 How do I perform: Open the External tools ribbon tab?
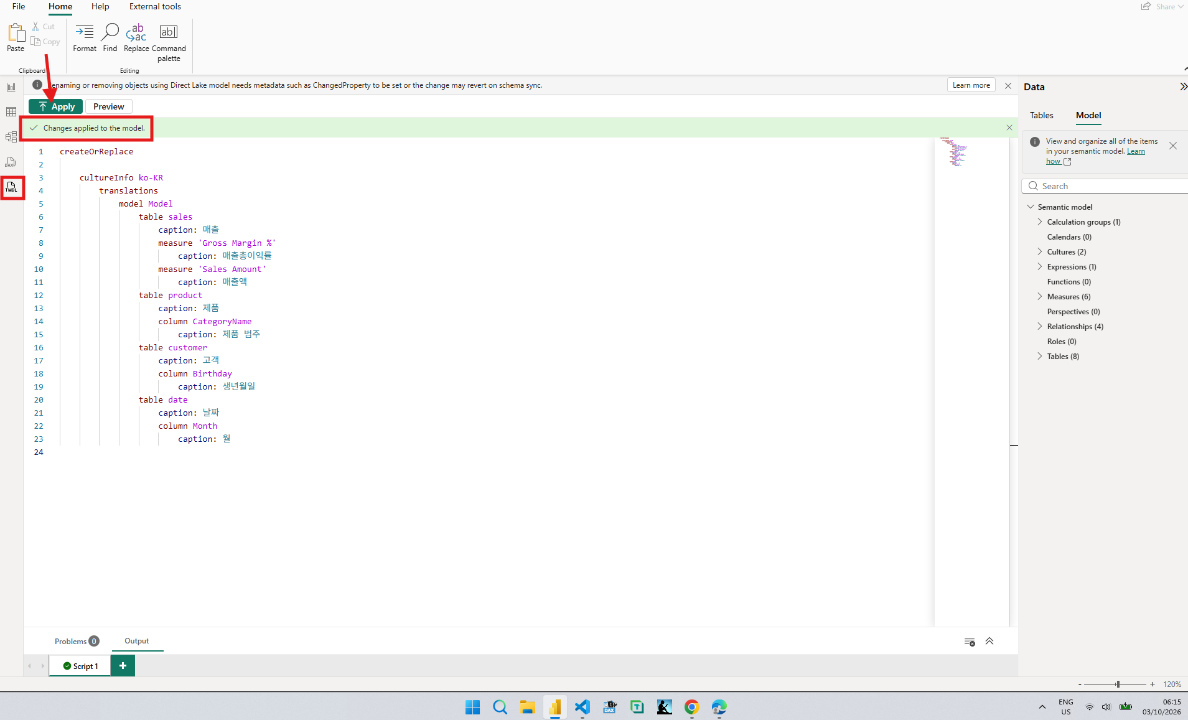155,6
